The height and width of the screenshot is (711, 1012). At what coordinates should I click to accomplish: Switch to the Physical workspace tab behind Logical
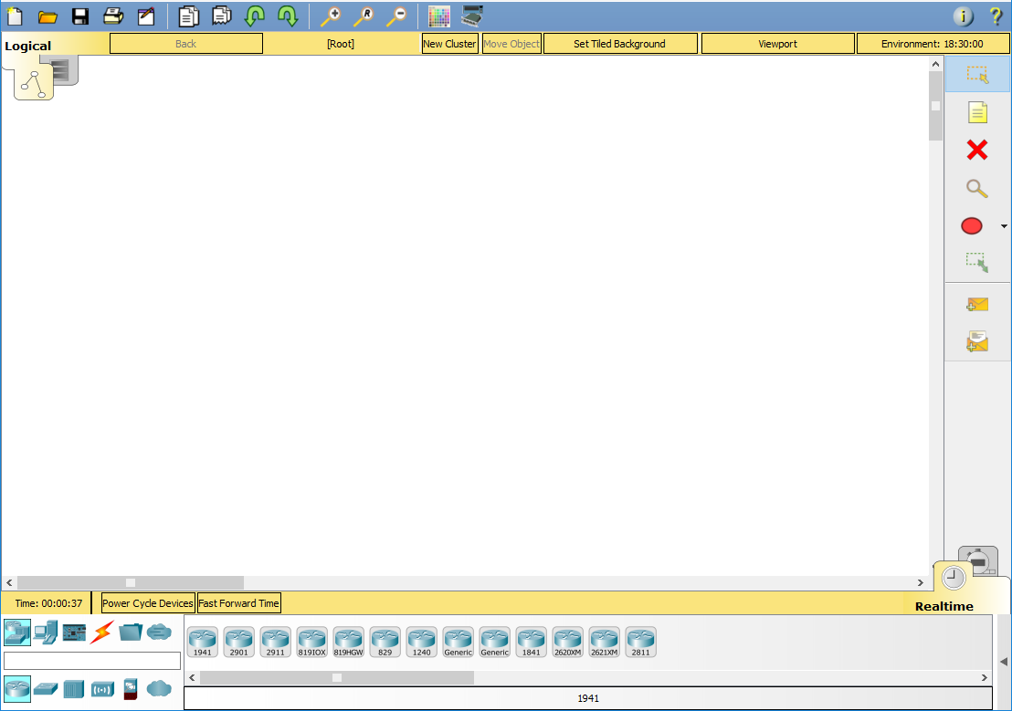pyautogui.click(x=63, y=69)
